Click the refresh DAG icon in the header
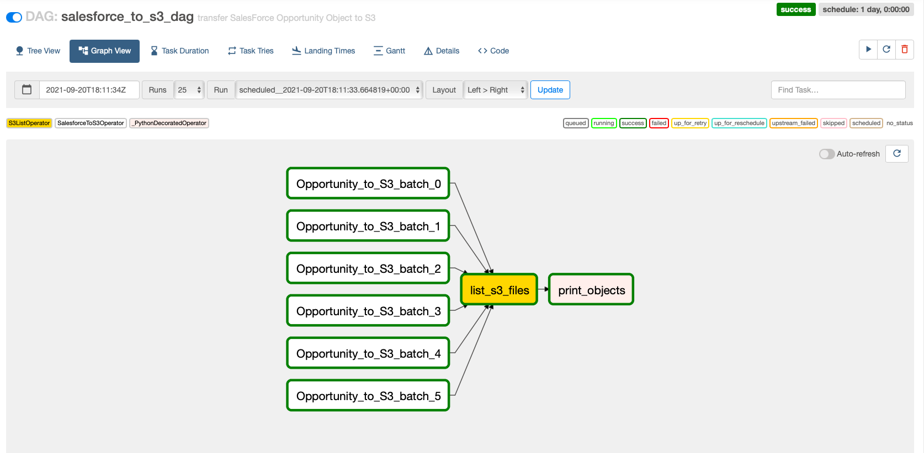Screen dimensions: 924x453 (x=886, y=50)
